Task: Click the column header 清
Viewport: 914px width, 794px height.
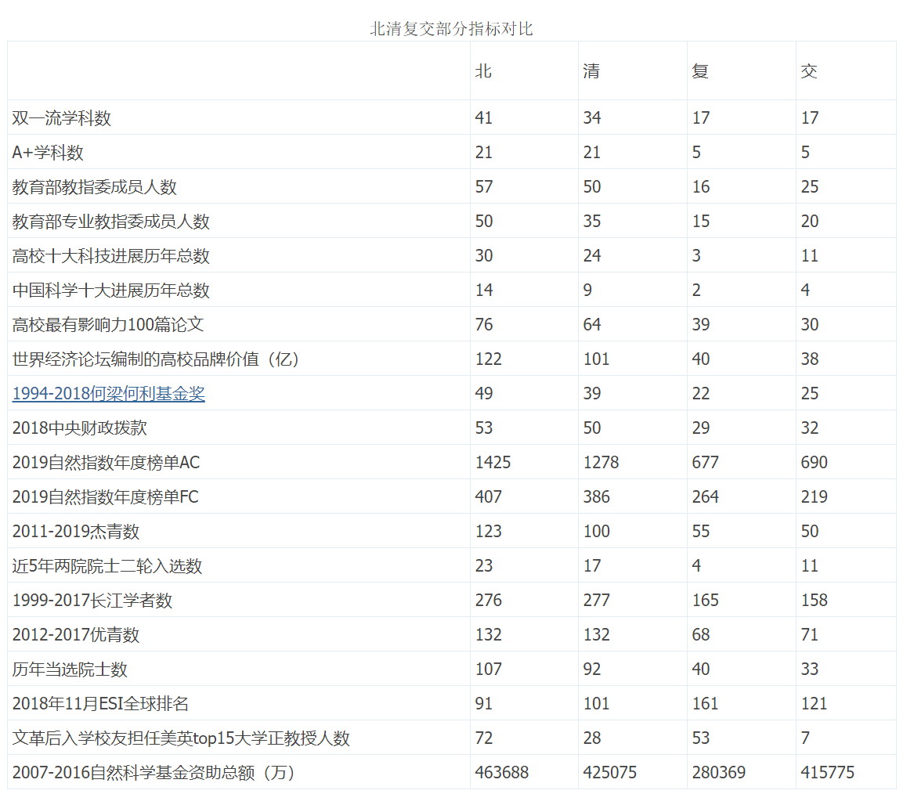Action: 591,71
